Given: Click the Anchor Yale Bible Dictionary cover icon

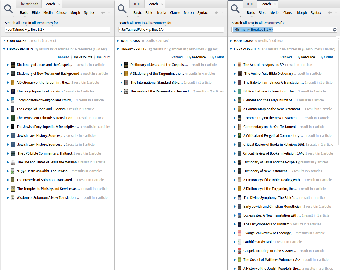Looking at the screenshot, I should [240, 74].
